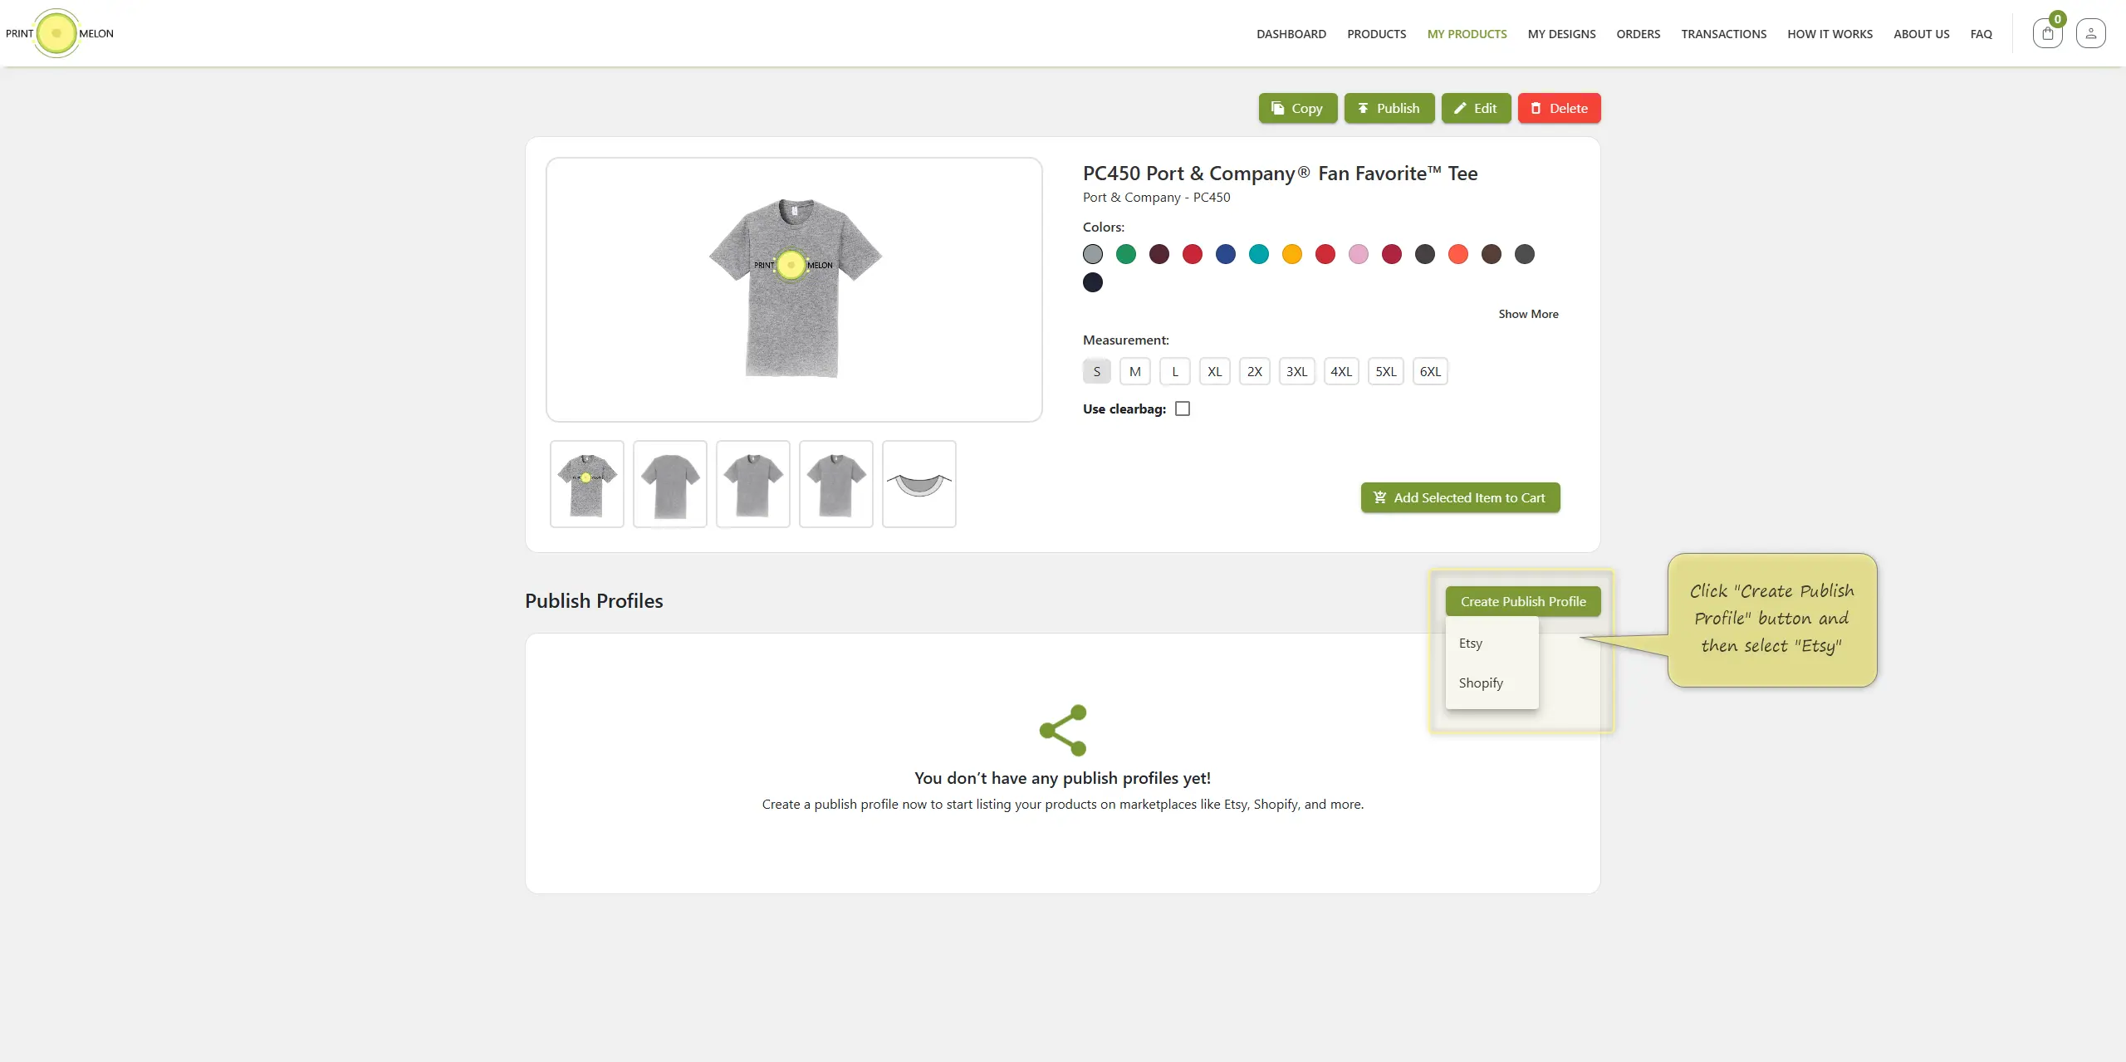Open the user account icon
Image resolution: width=2126 pixels, height=1062 pixels.
pyautogui.click(x=2090, y=34)
